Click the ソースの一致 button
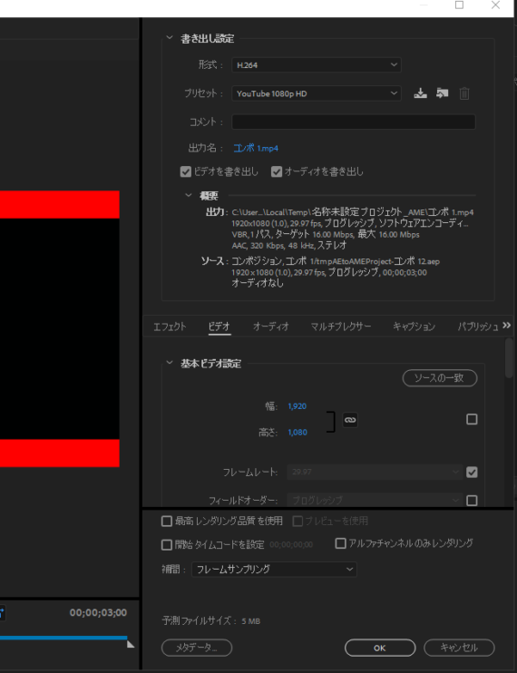The width and height of the screenshot is (517, 673). [x=439, y=377]
